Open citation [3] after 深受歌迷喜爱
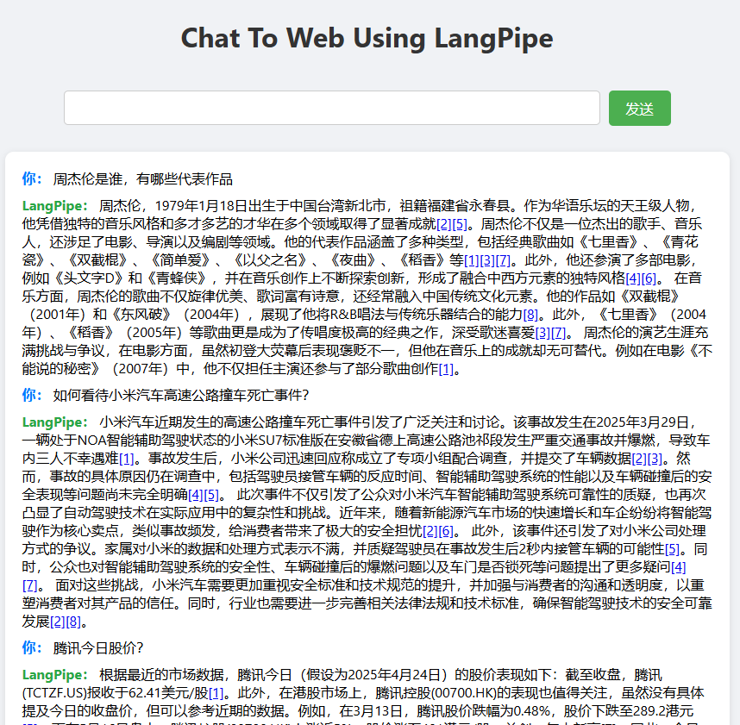The height and width of the screenshot is (725, 740). (542, 333)
